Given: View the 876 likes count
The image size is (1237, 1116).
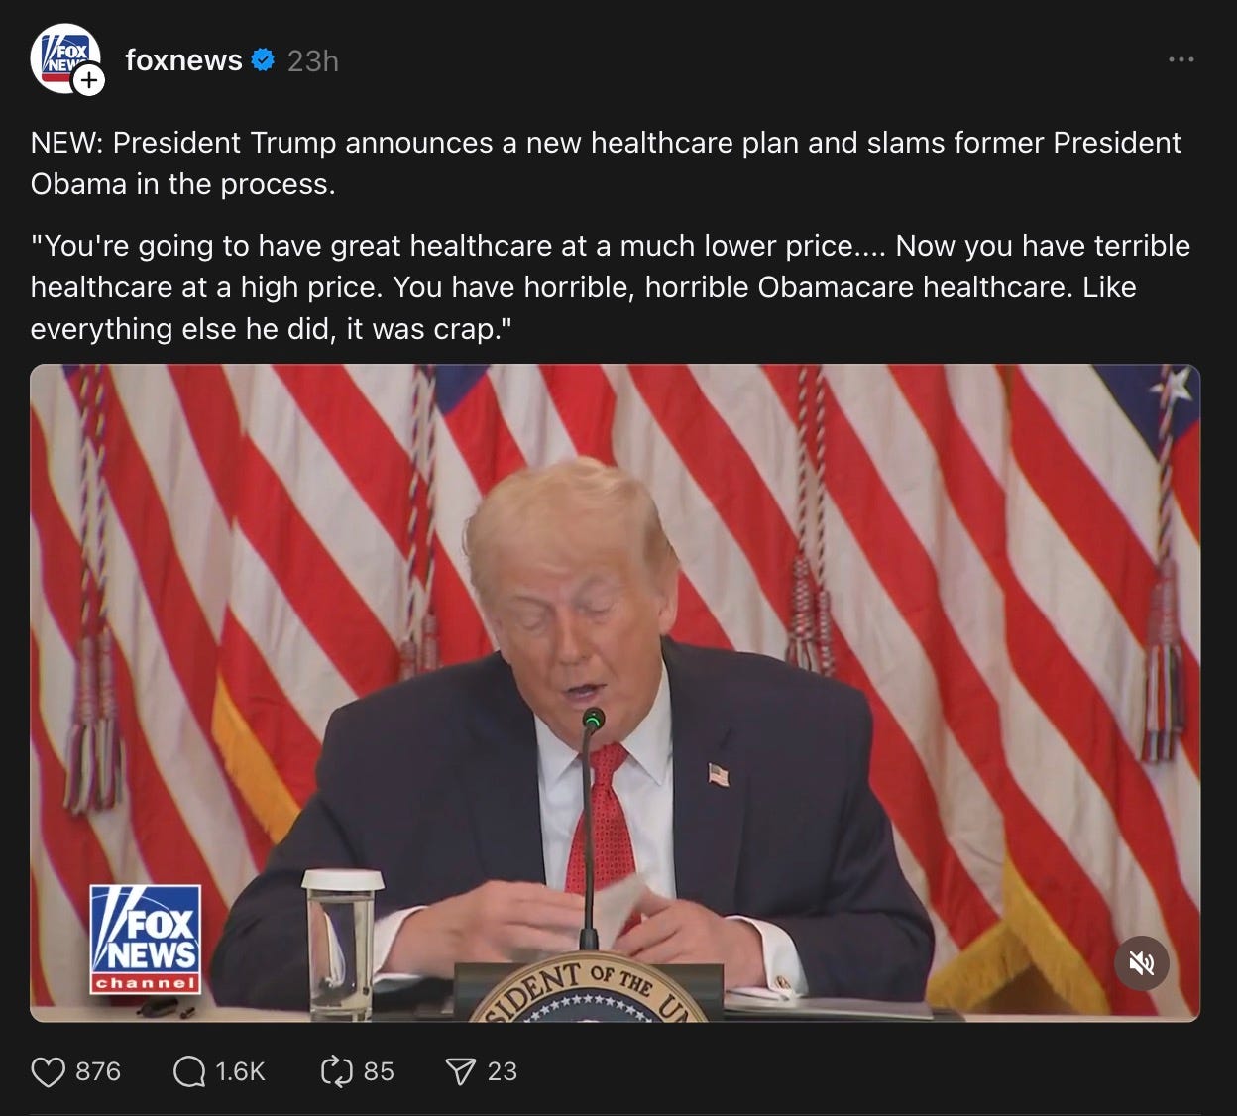Looking at the screenshot, I should point(98,1071).
